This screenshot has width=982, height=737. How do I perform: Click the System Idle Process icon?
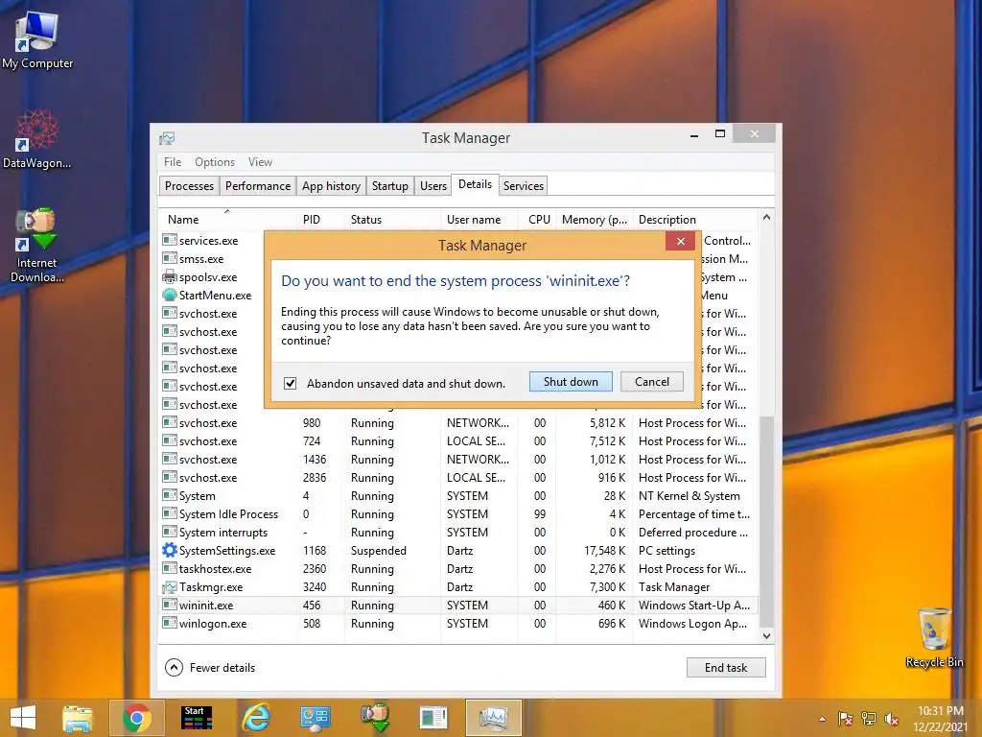click(x=169, y=514)
